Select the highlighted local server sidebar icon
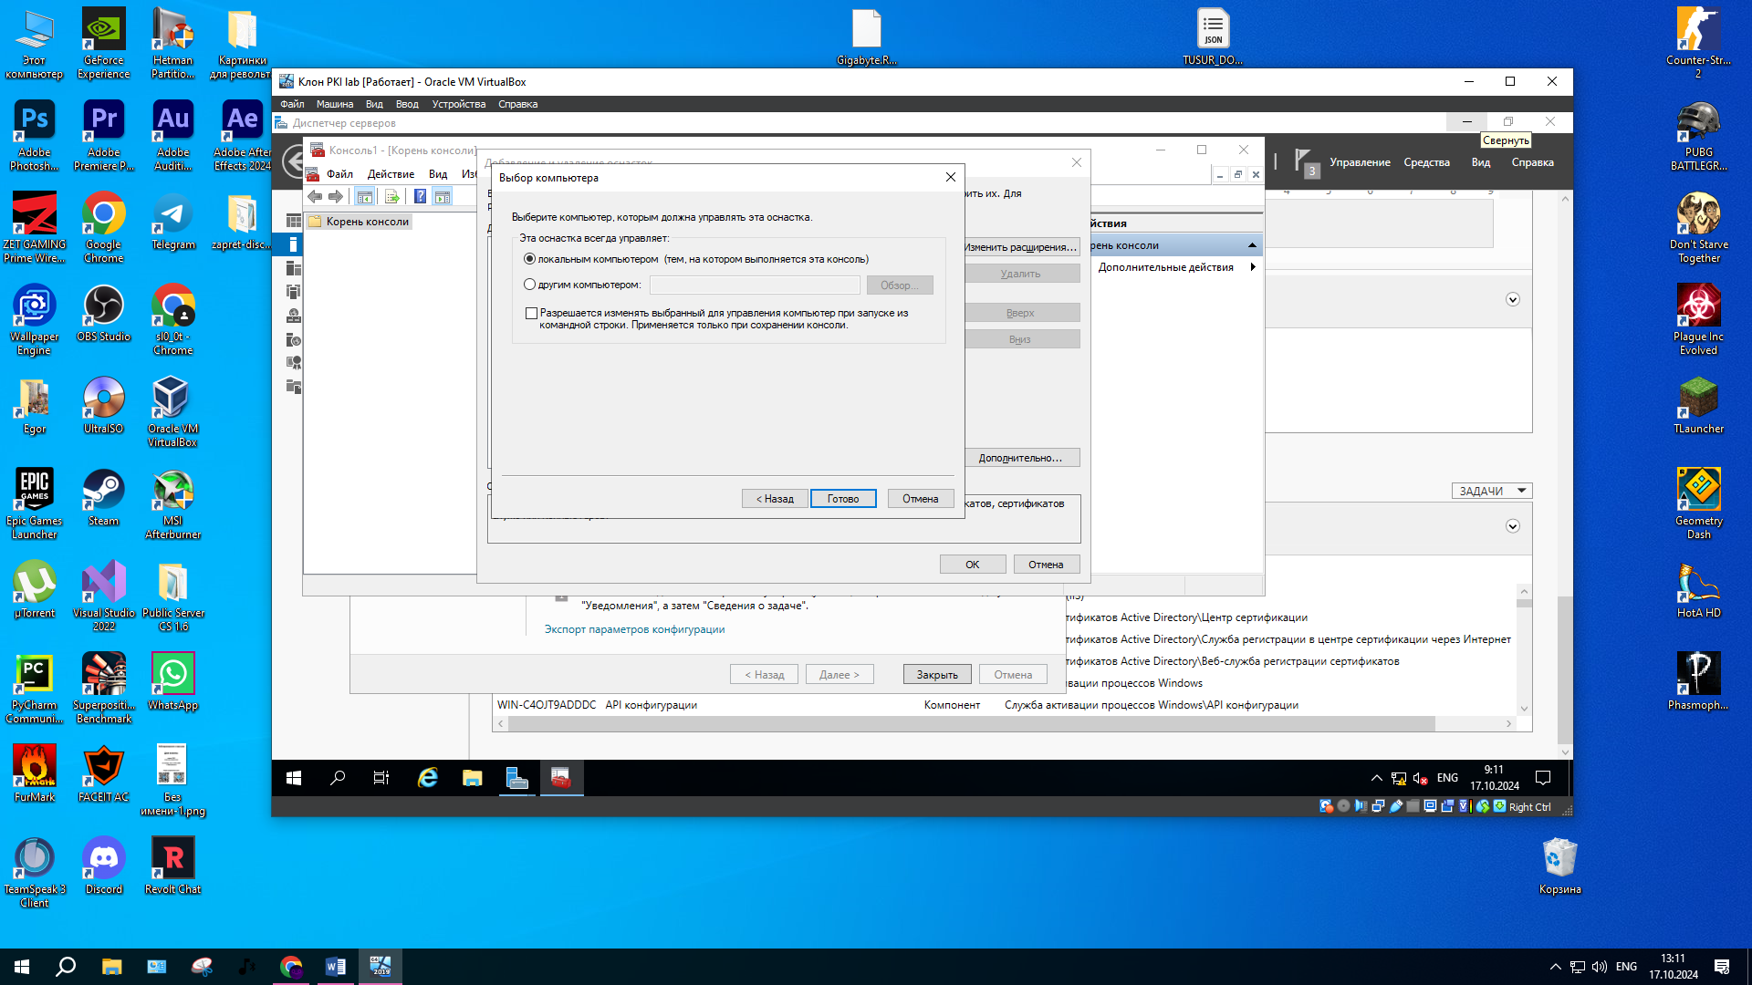Viewport: 1752px width, 985px height. point(294,244)
